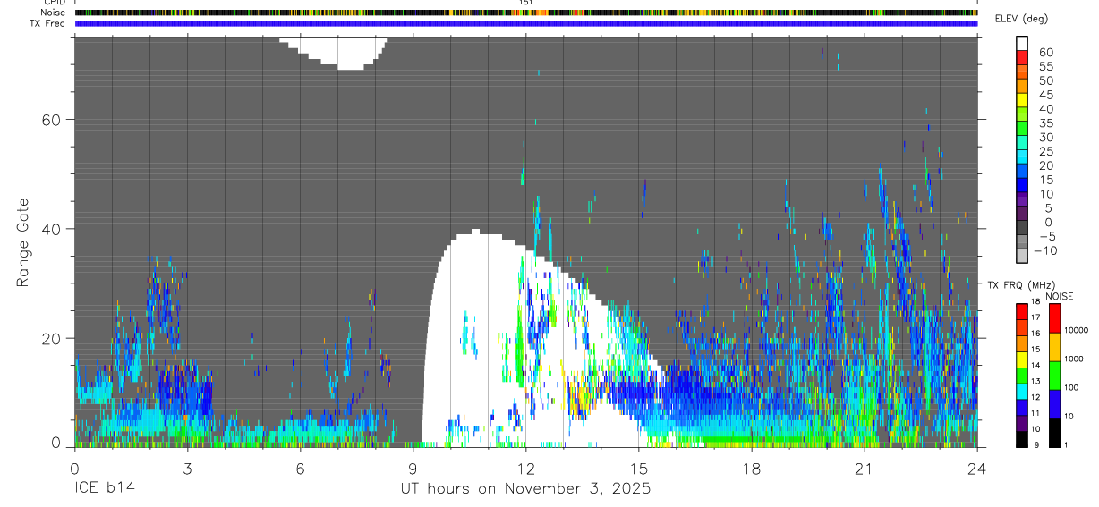This screenshot has height=507, width=1099.
Task: Click the '11' label in TX FRQ legend
Action: click(1035, 412)
